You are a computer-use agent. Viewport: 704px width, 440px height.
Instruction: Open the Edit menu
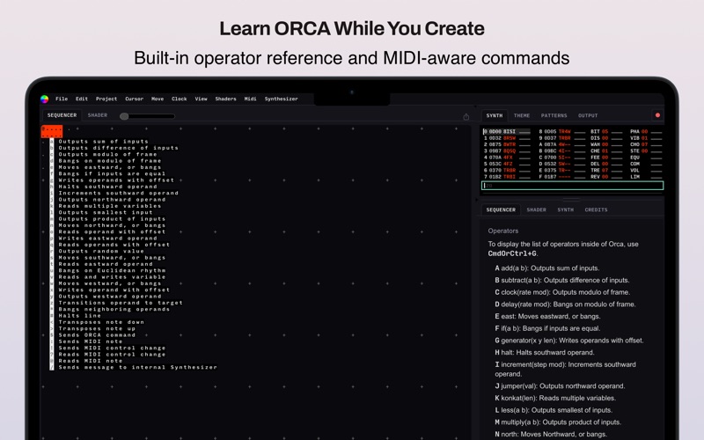(x=82, y=99)
